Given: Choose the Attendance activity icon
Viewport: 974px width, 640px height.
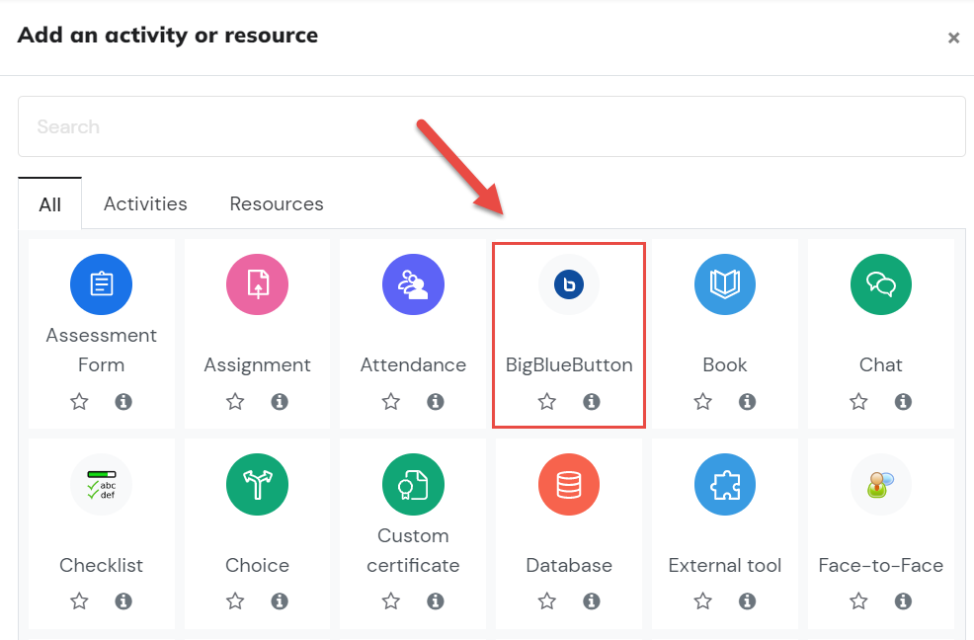Looking at the screenshot, I should click(413, 284).
